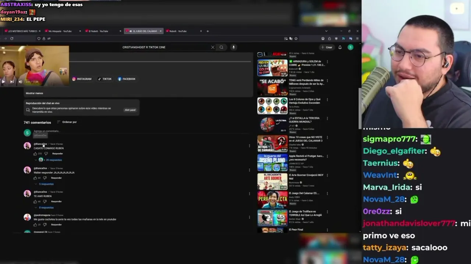Open 'El Juego Del Calamar ES...' video title
The height and width of the screenshot is (264, 471).
pos(304,193)
